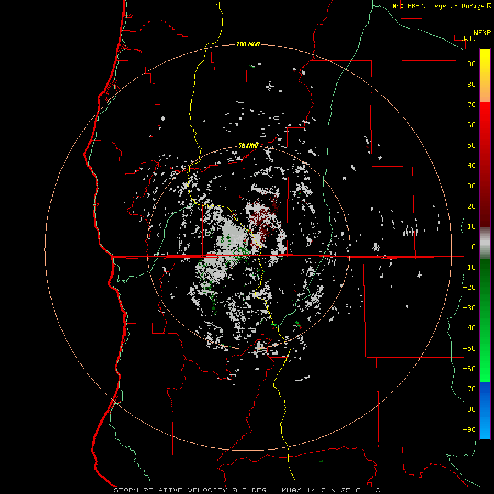Click the -90 knot scale value

[x=469, y=430]
